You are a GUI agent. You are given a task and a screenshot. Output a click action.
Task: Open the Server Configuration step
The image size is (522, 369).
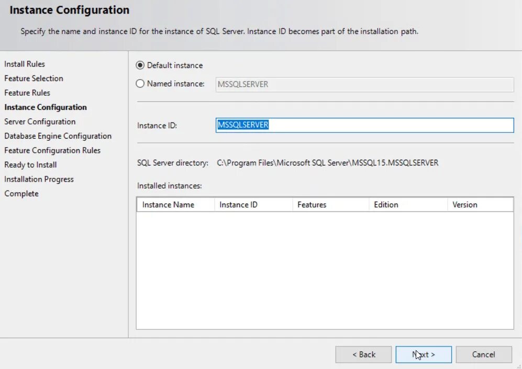40,121
